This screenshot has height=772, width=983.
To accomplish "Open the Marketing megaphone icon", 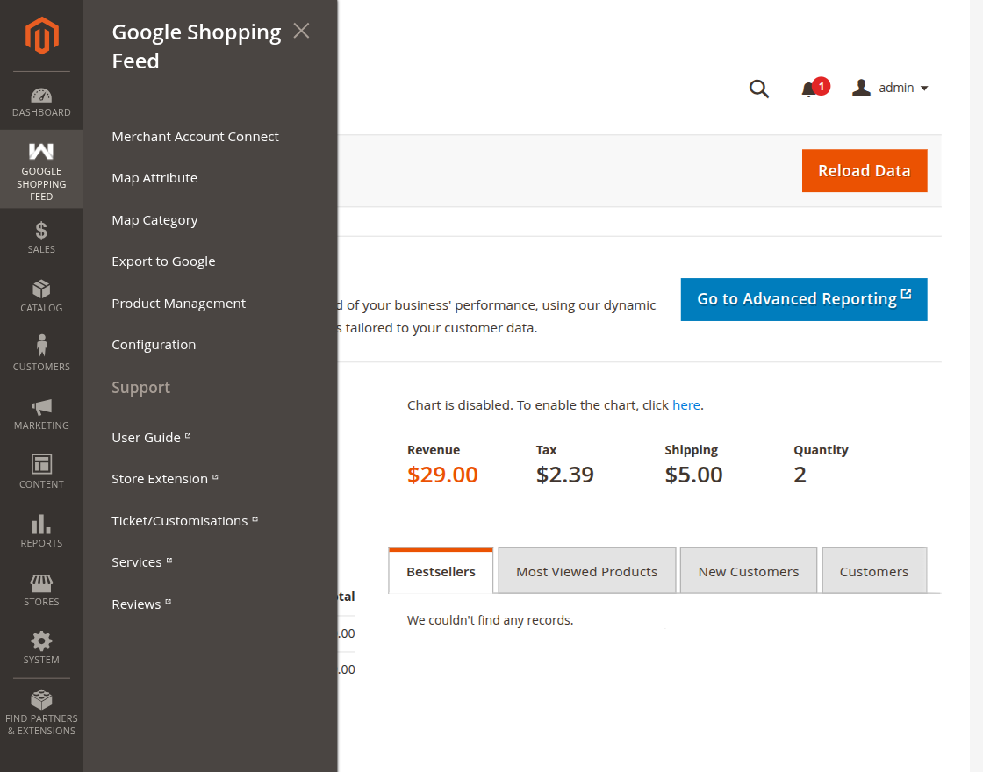I will [41, 407].
